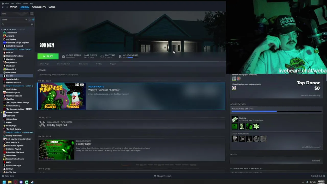Toggle the ready-to-play filter icon
The height and width of the screenshot is (184, 327).
point(33,19)
